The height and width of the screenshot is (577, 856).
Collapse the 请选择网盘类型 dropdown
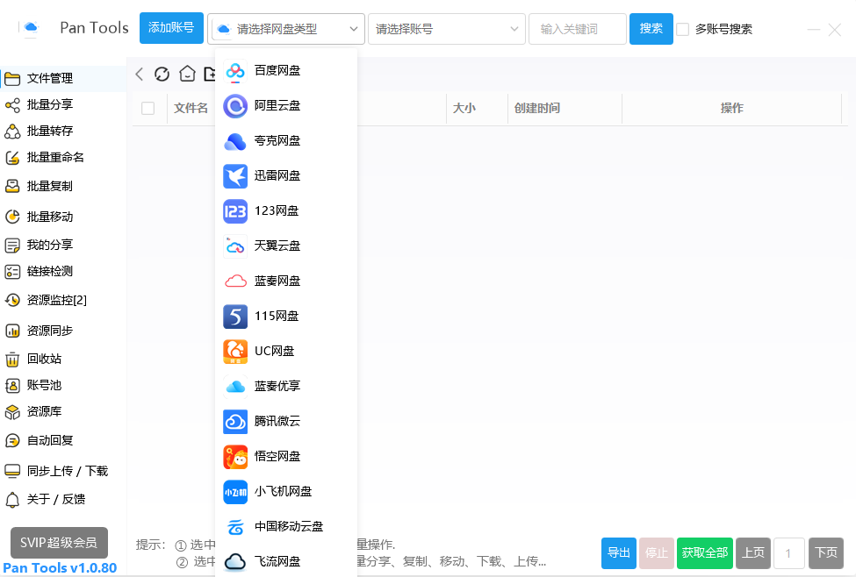286,29
